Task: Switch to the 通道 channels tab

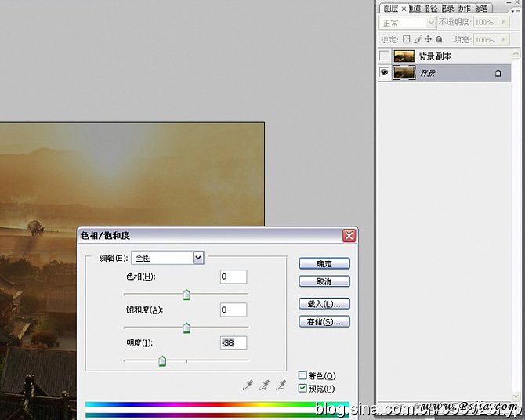Action: click(415, 9)
